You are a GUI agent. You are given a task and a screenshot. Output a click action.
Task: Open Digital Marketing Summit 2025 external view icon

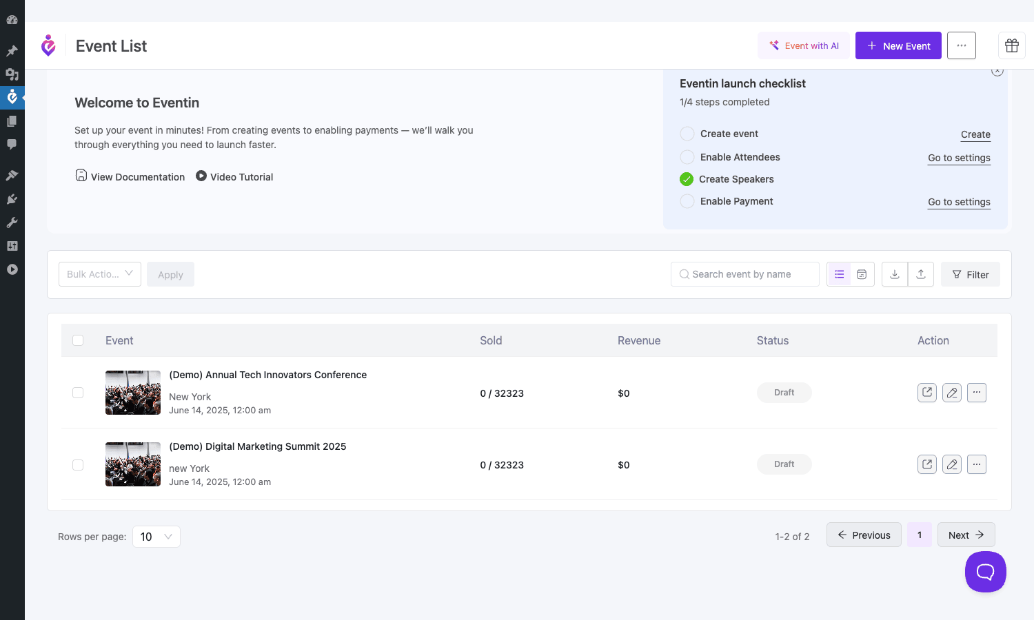[x=927, y=464]
